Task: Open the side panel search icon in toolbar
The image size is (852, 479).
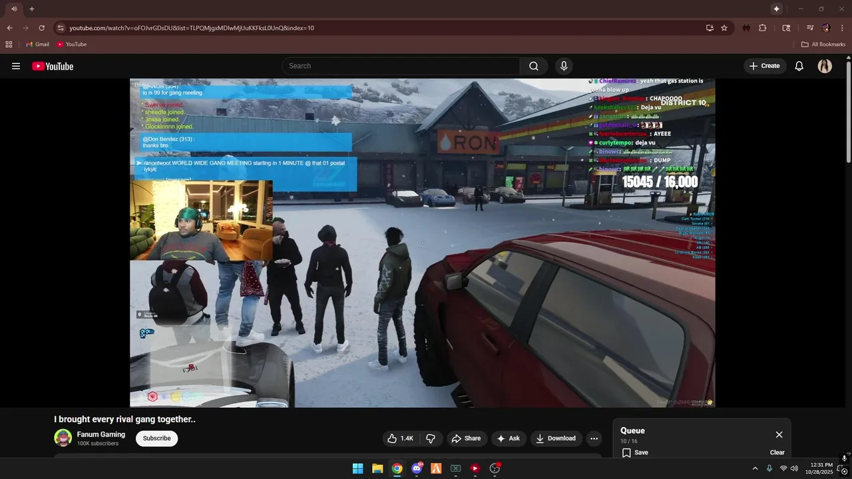Action: point(786,28)
